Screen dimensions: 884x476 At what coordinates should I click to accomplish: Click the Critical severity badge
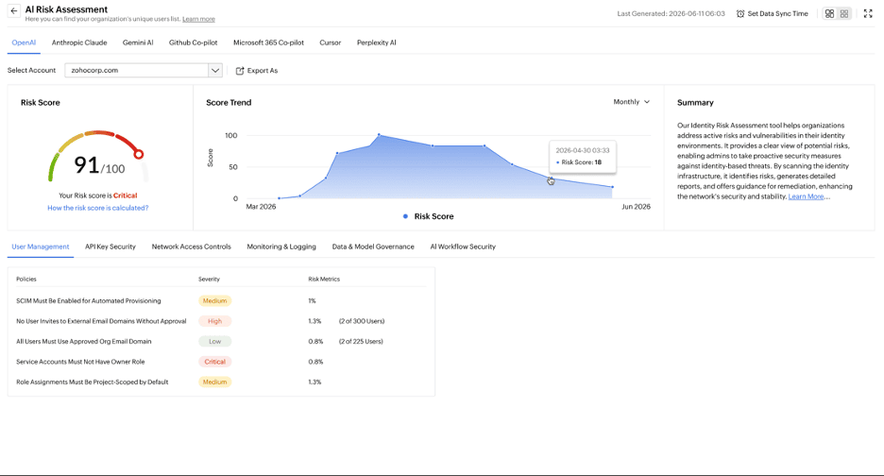pos(214,362)
